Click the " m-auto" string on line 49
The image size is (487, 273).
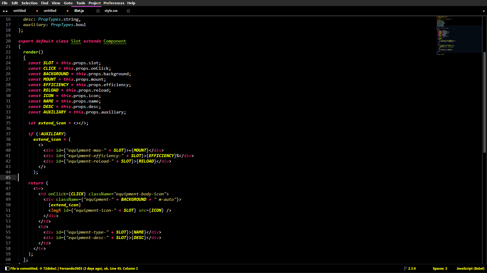[165, 199]
